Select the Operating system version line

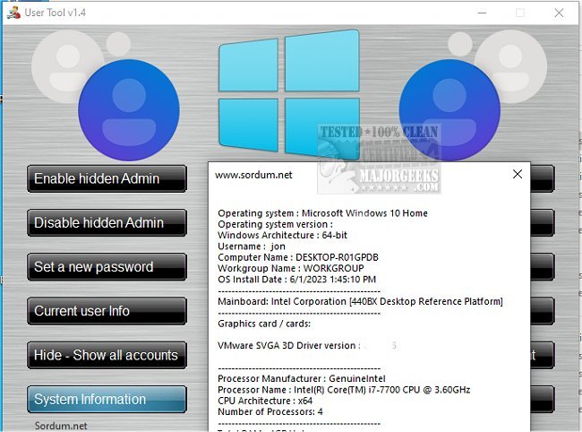[x=276, y=224]
